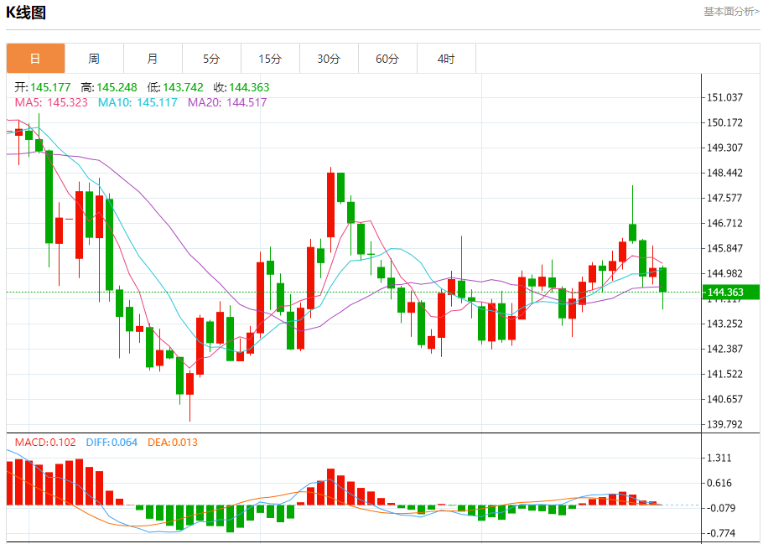Viewport: 763px width, 544px height.
Task: Show the 30分 interval chart
Action: tap(329, 59)
